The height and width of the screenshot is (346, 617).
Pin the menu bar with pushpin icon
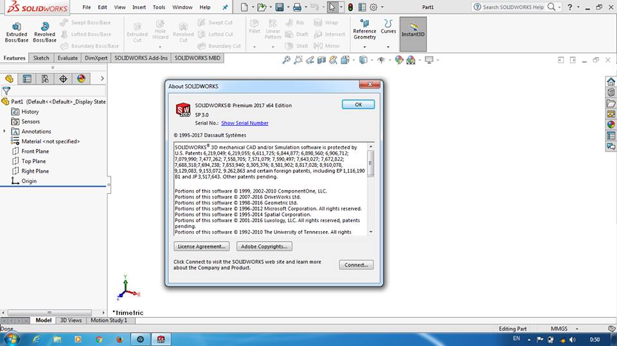click(x=225, y=7)
